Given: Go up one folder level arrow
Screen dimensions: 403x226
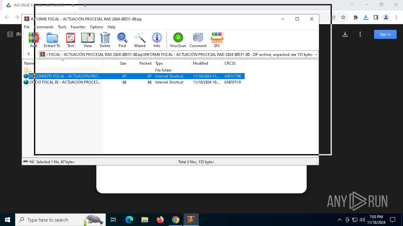Looking at the screenshot, I should 29,54.
